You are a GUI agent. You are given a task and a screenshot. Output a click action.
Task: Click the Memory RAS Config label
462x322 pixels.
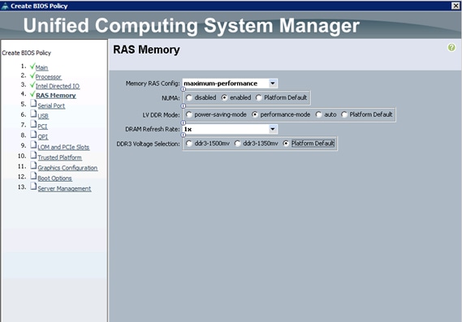(x=153, y=84)
